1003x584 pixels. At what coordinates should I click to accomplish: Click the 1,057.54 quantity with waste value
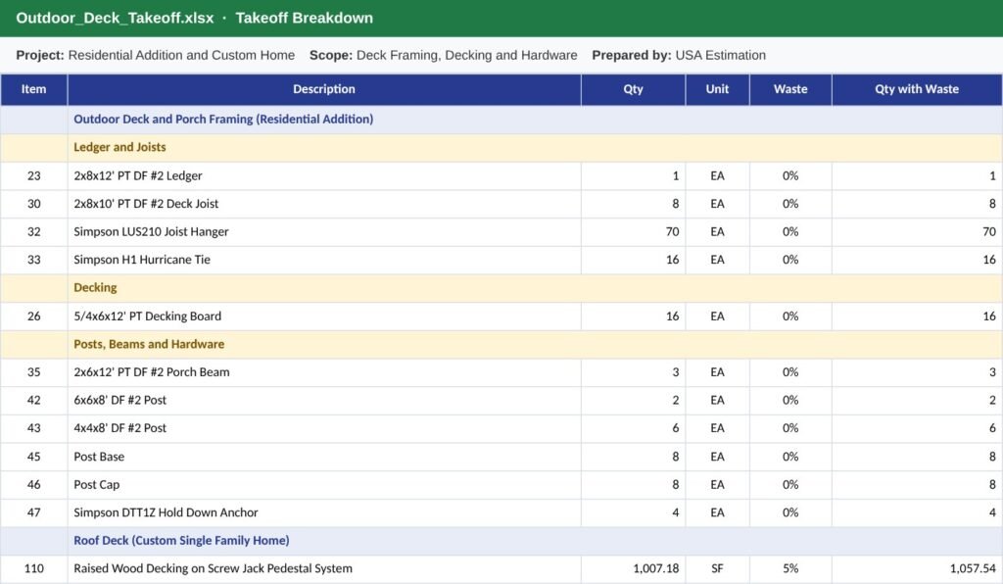point(917,569)
